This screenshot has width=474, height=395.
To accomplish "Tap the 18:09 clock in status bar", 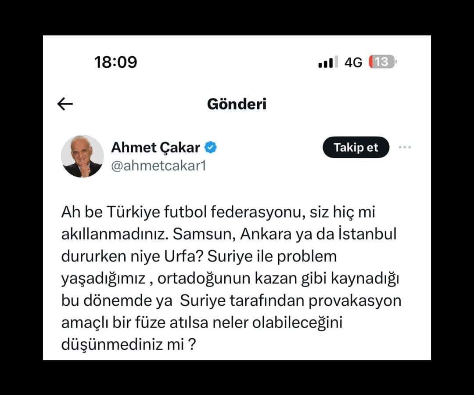I will click(116, 62).
